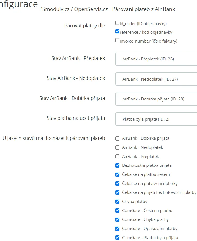The image size is (197, 241).
Task: Uncheck ComGate - Čeká na platbu
Action: coord(117,211)
